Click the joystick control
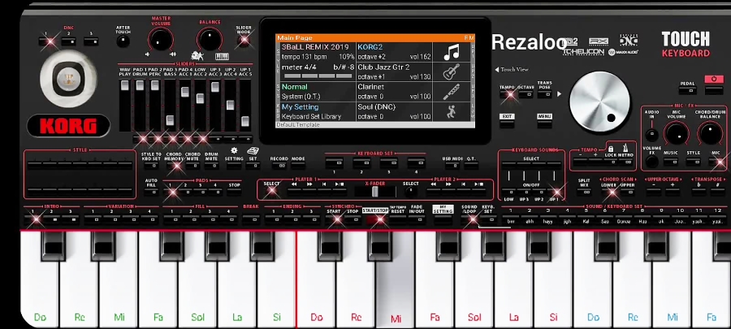 click(x=68, y=78)
